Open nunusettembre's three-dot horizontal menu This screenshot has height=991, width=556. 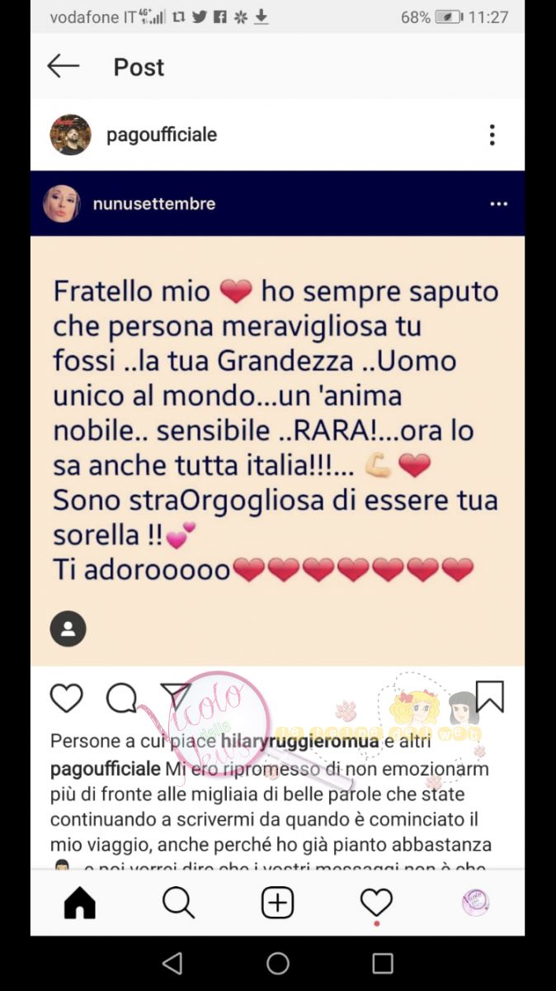(499, 204)
